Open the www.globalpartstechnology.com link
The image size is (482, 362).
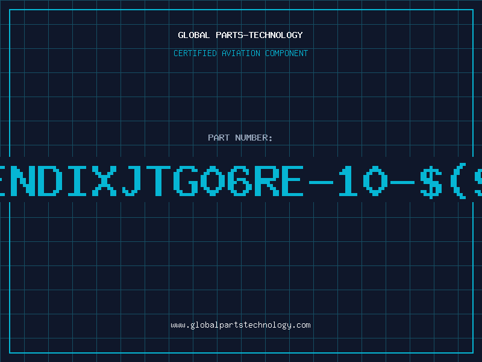[x=240, y=325]
